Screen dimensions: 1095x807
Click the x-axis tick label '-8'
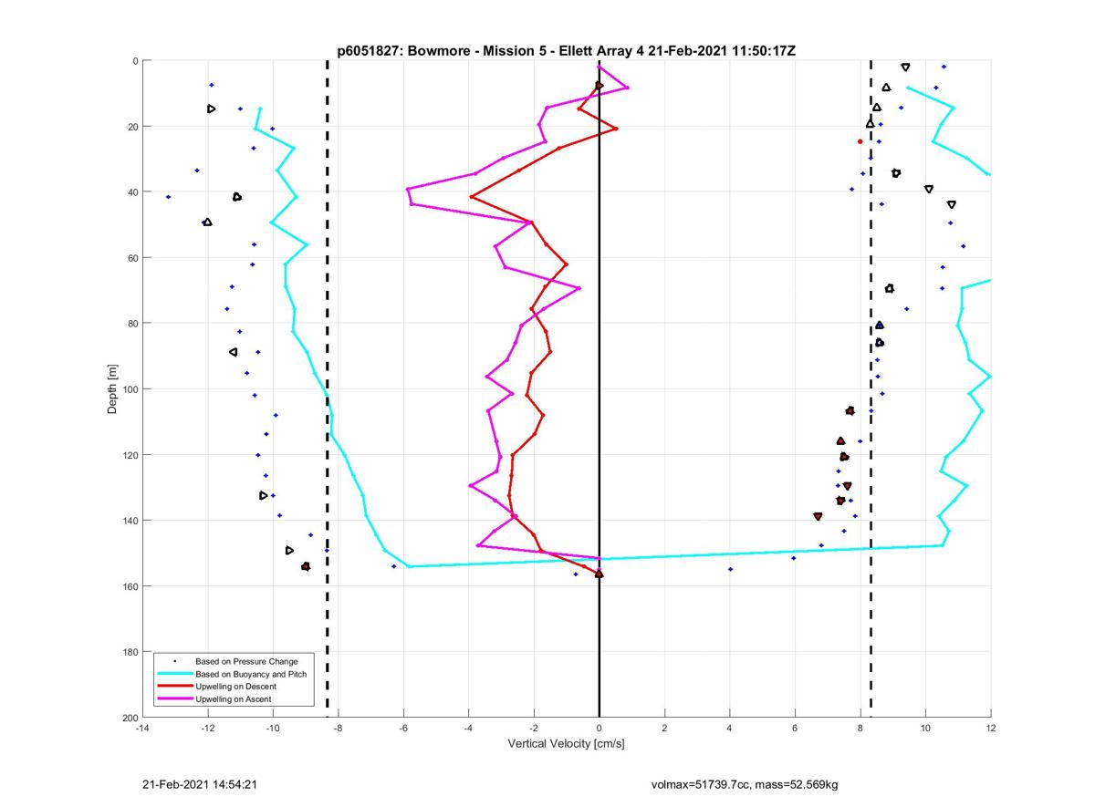338,728
